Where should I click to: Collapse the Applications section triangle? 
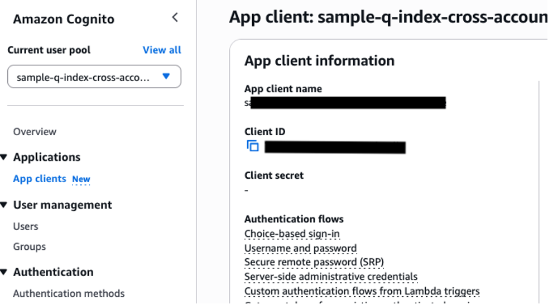[4, 158]
